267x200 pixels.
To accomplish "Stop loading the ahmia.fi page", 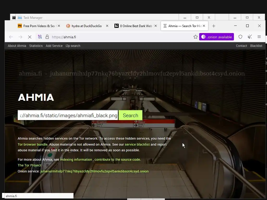I will point(30,37).
